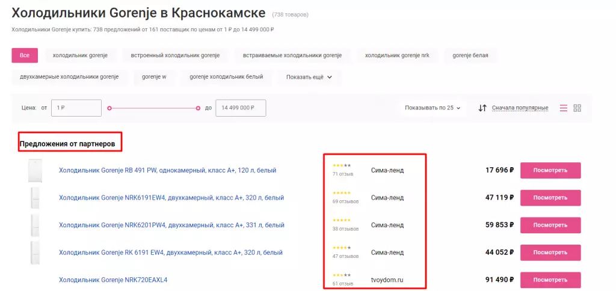Click star rating with '69 отзывов'
Viewport: 616px width, 291px height.
coord(342,193)
